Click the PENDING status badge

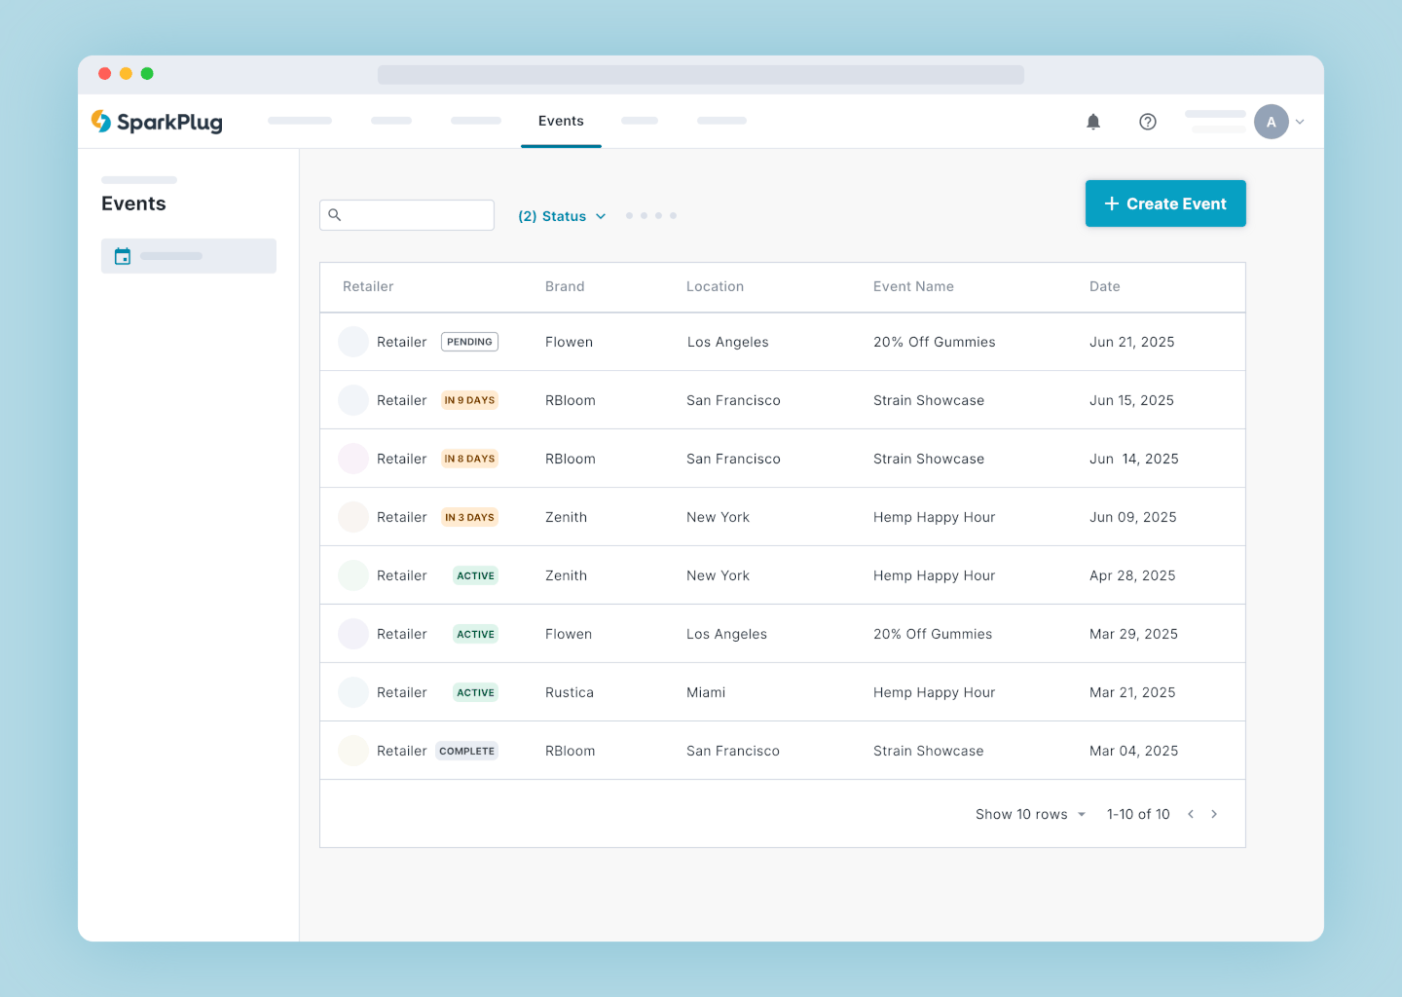(x=469, y=342)
